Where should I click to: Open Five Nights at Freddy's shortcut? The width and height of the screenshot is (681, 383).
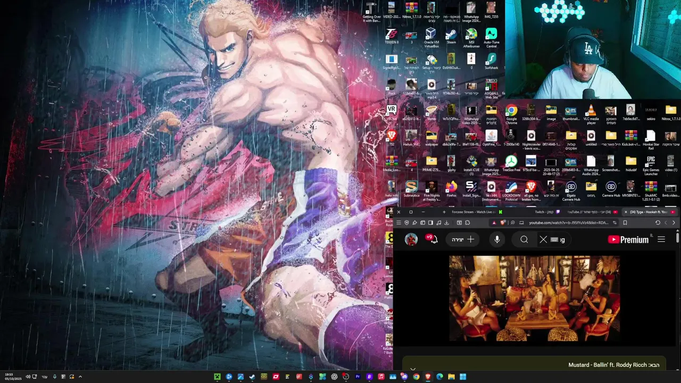click(431, 190)
